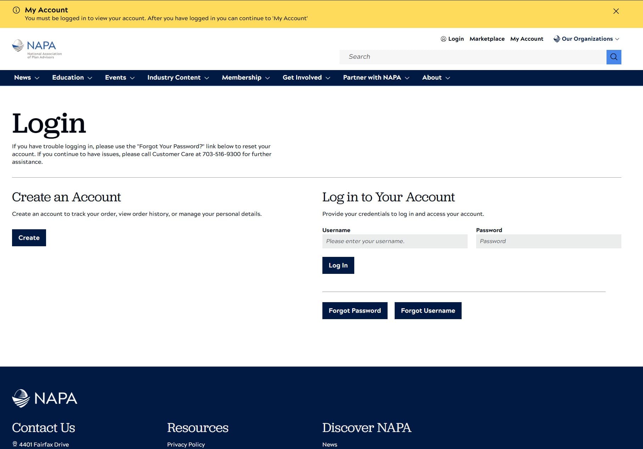643x449 pixels.
Task: Click the Forgot Username button
Action: [428, 311]
